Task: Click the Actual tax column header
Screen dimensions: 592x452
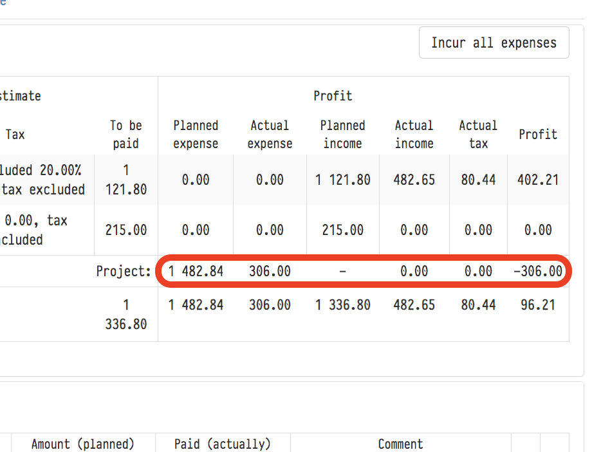Action: (x=477, y=135)
